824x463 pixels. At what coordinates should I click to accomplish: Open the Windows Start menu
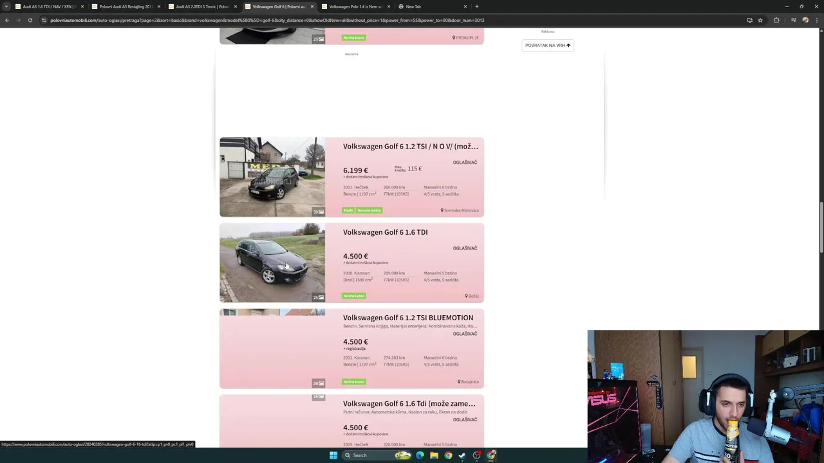click(x=333, y=455)
